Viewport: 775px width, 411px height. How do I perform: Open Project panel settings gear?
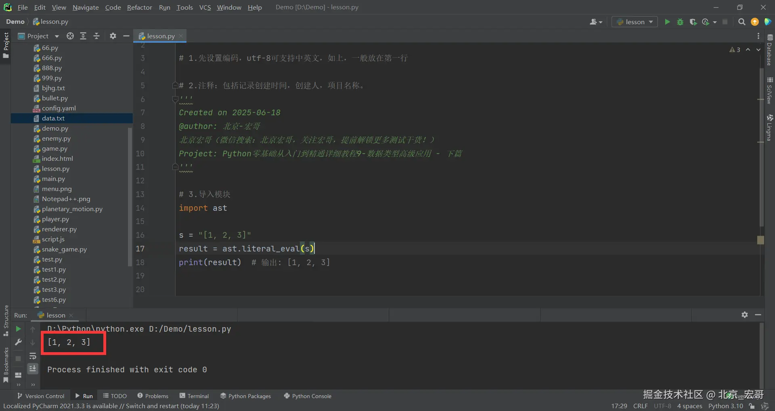(113, 36)
